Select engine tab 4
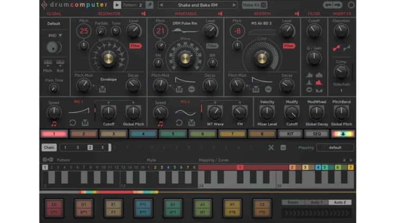Screen dimensions: 396x223 tap(143, 134)
